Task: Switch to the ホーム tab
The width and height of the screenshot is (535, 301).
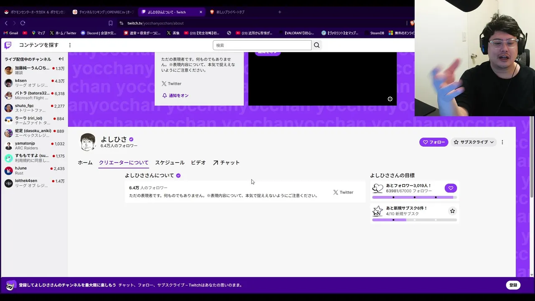Action: tap(85, 163)
